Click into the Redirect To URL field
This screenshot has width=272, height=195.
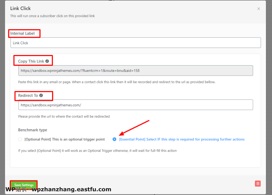(135, 105)
